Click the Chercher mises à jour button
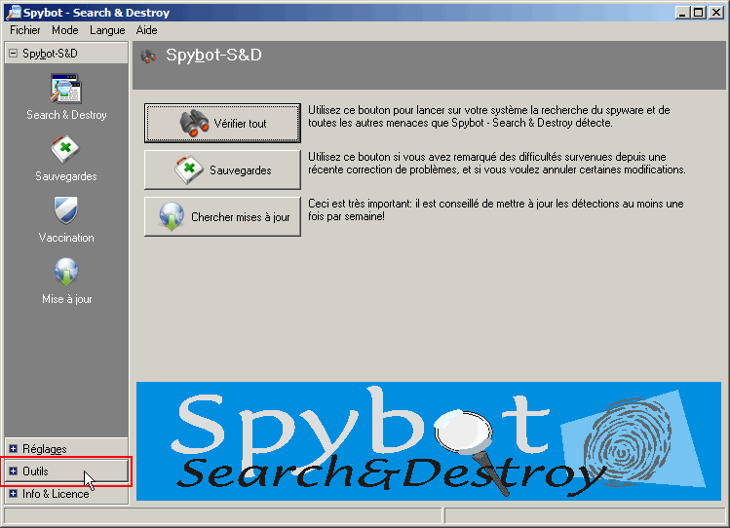Viewport: 730px width, 528px height. tap(222, 217)
